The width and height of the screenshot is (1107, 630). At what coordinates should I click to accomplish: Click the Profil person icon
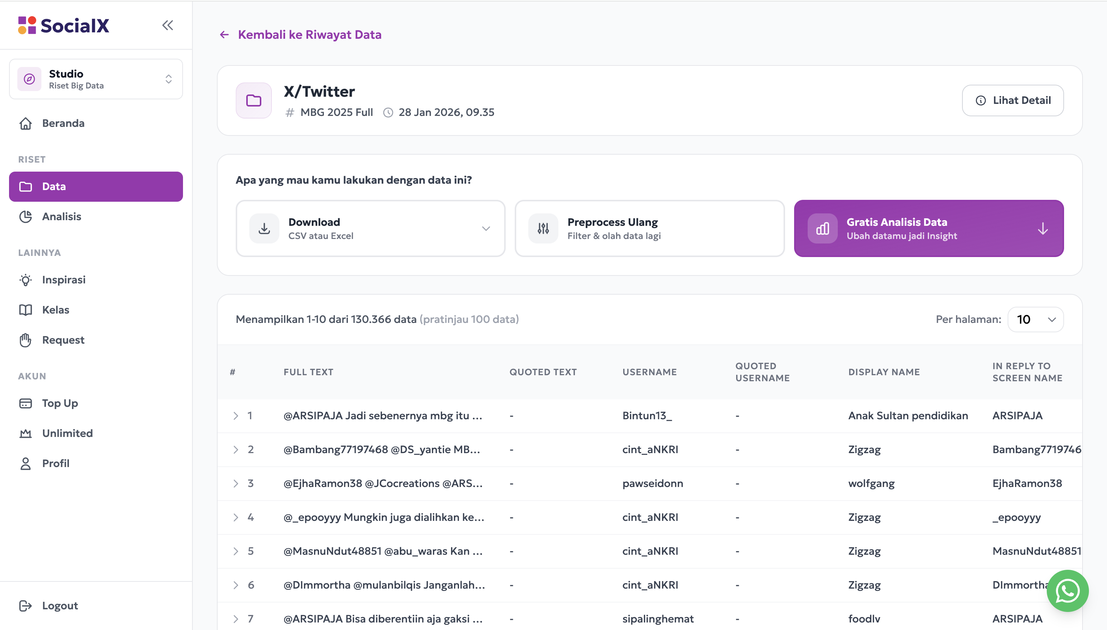pos(26,463)
